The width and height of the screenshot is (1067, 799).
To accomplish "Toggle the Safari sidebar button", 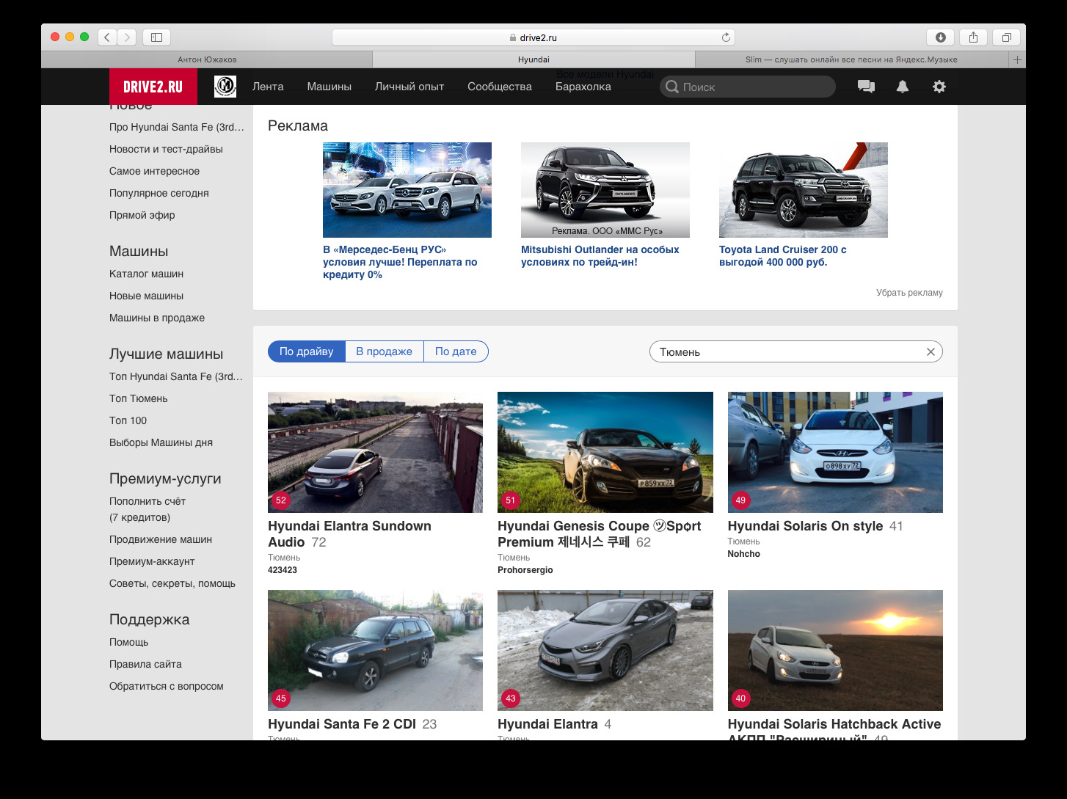I will (156, 37).
